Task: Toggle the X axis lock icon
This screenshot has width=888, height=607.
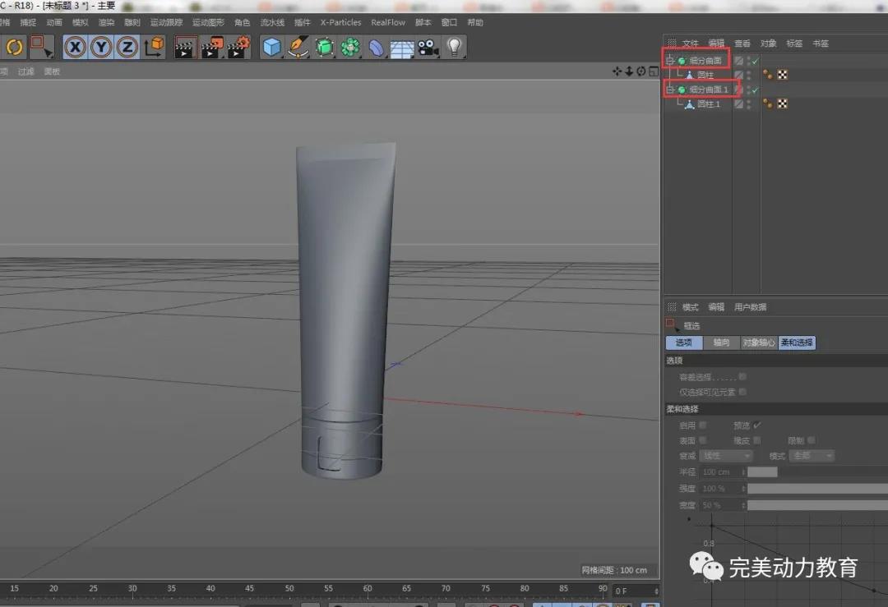Action: tap(76, 47)
